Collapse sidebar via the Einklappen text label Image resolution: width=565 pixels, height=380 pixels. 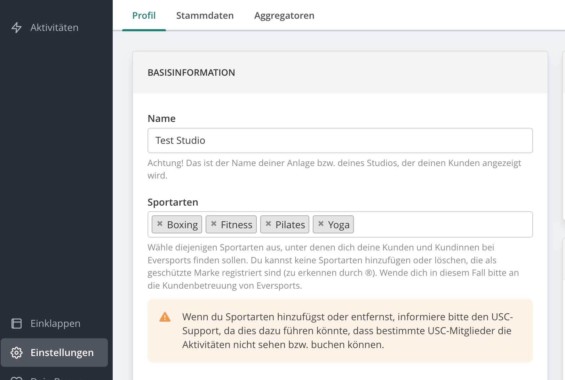click(x=55, y=323)
